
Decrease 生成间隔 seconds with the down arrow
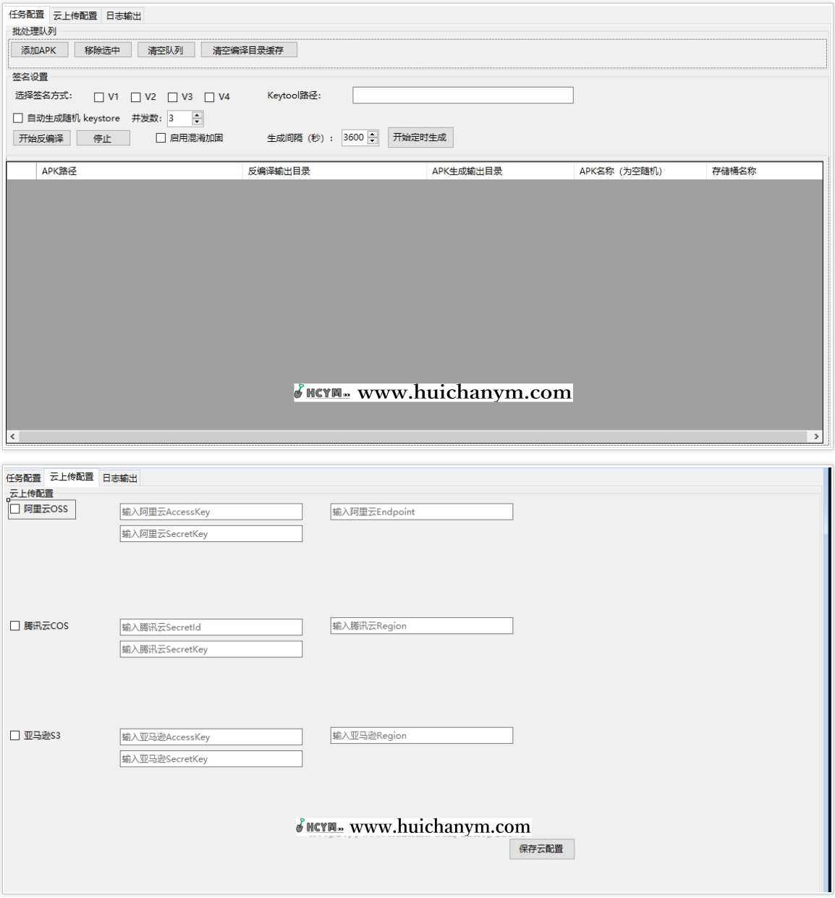[x=373, y=141]
